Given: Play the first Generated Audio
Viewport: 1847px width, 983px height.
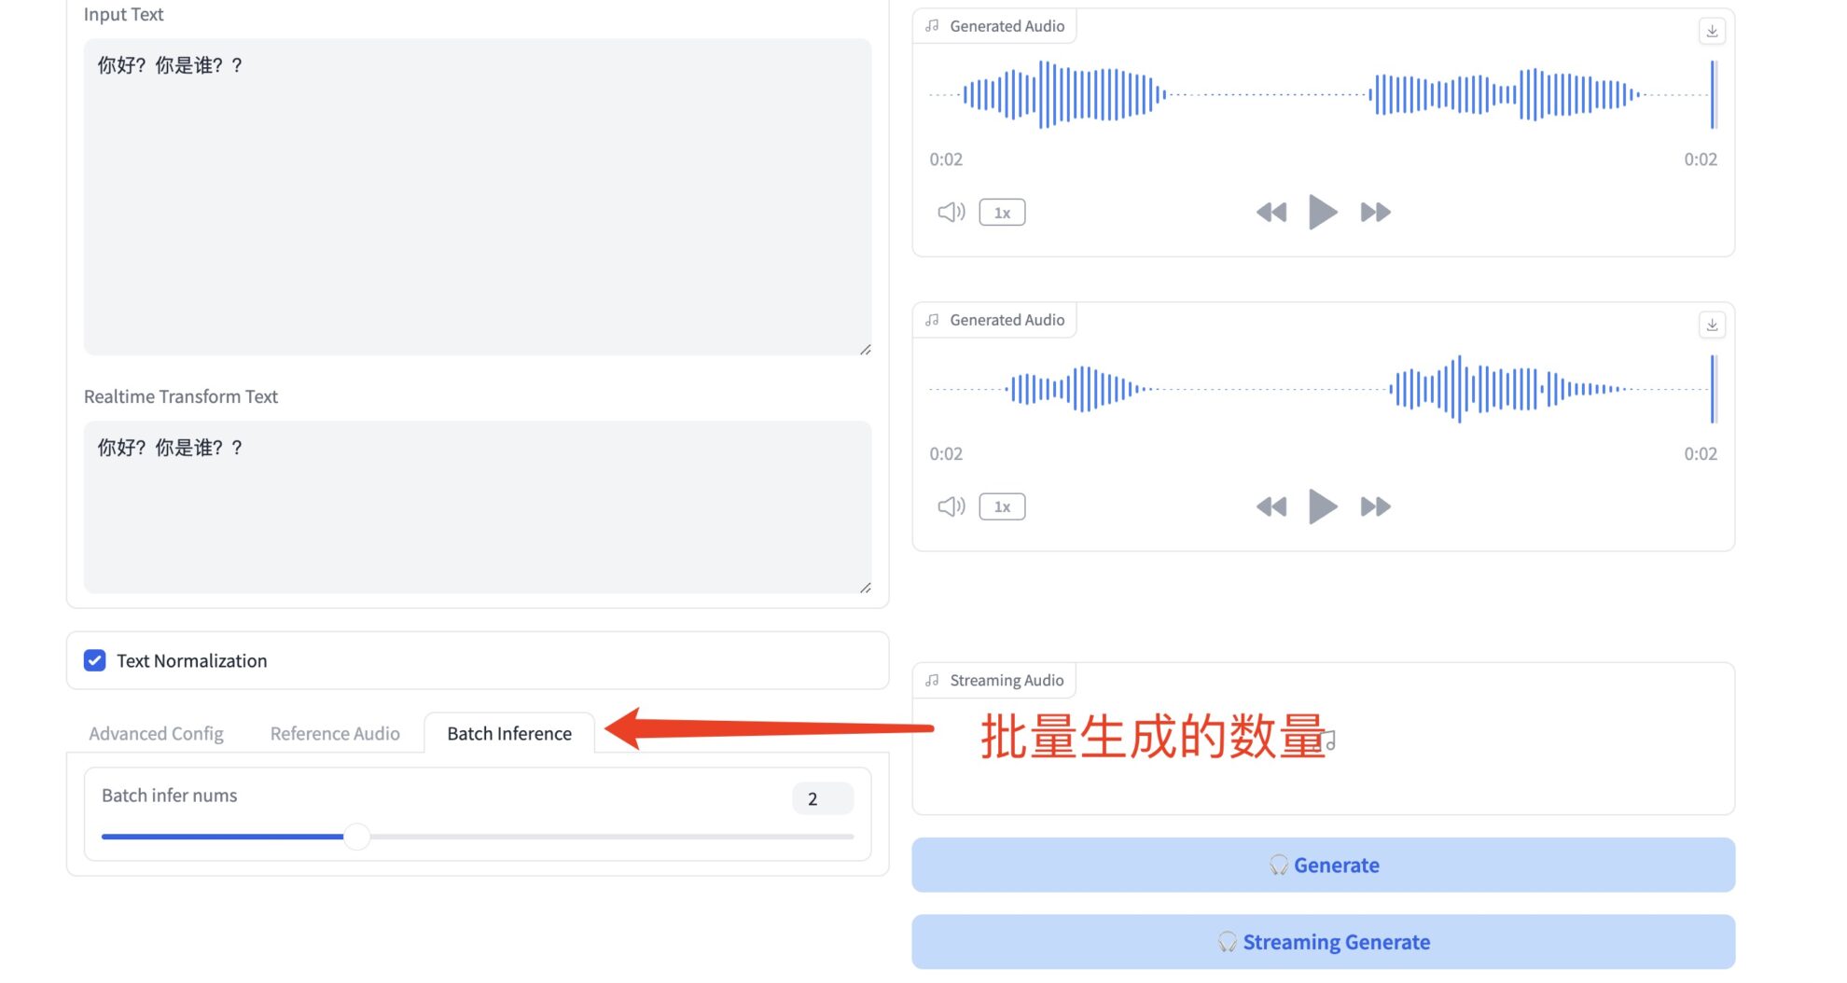Looking at the screenshot, I should coord(1323,213).
